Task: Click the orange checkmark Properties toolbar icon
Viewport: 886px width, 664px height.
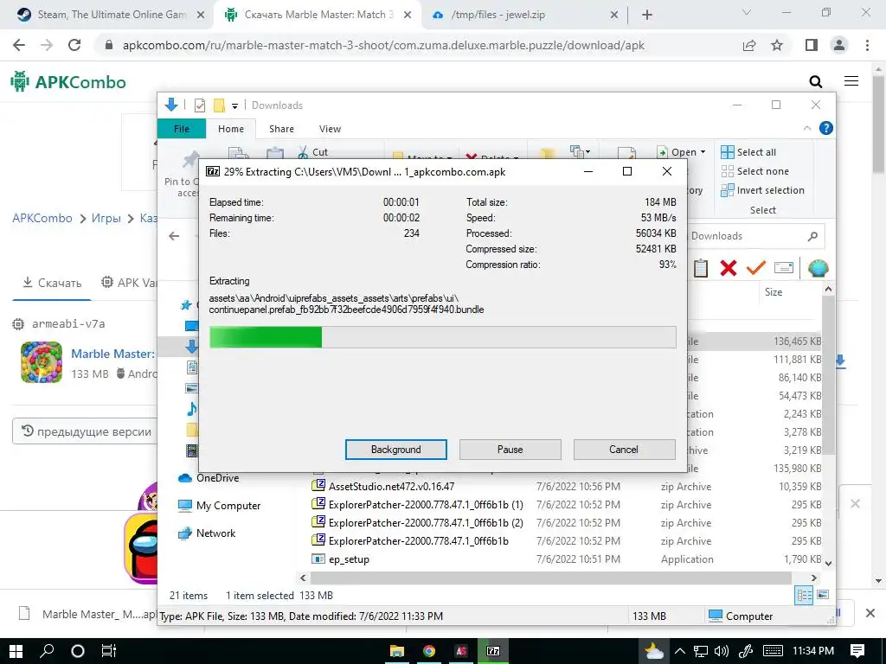Action: coord(755,268)
